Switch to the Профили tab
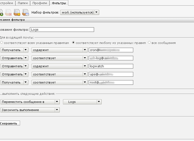Image resolution: width=194 pixels, height=141 pixels. (40, 3)
